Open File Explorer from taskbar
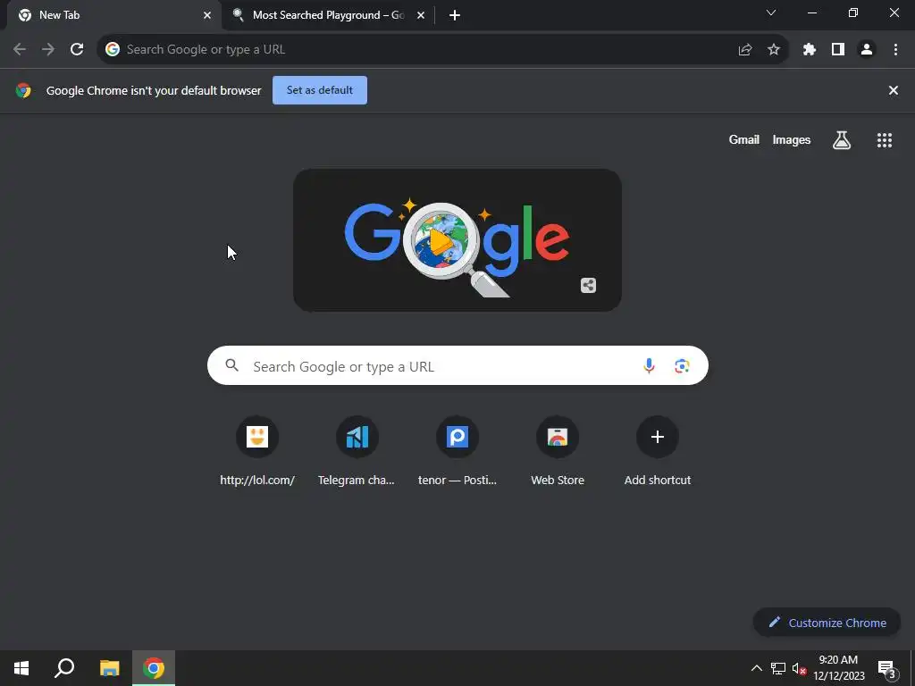This screenshot has width=915, height=686. coord(109,668)
